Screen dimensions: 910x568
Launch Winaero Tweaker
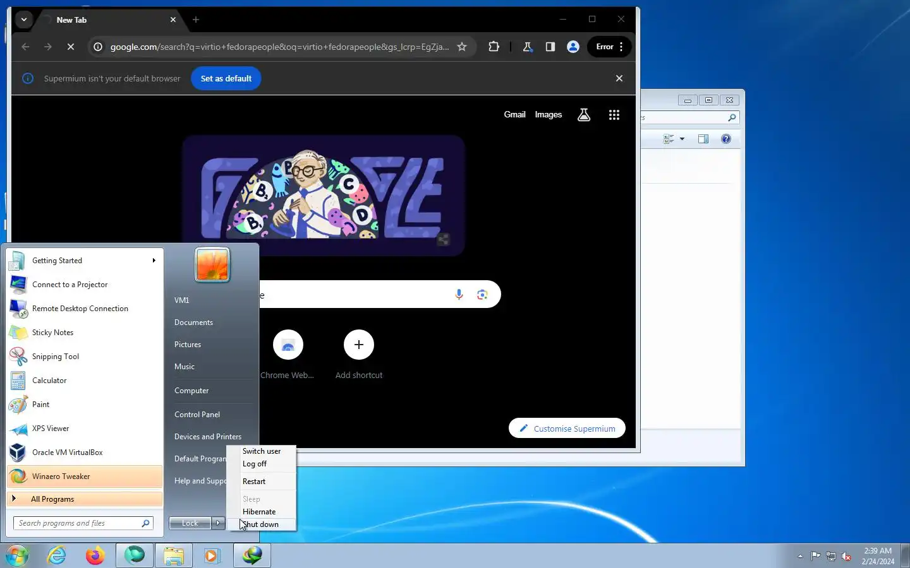[x=85, y=476]
